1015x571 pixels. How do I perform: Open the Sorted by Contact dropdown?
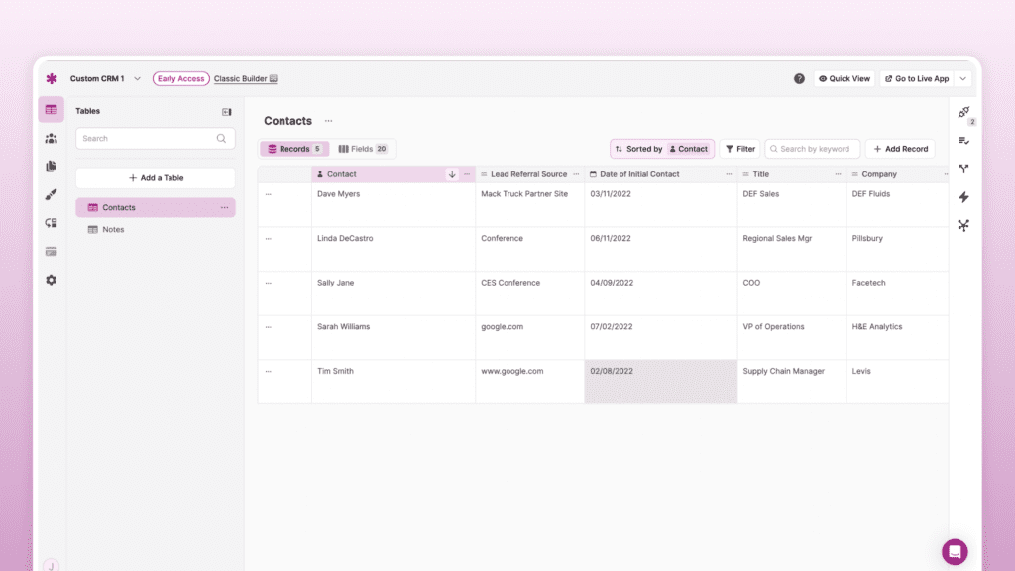tap(661, 148)
